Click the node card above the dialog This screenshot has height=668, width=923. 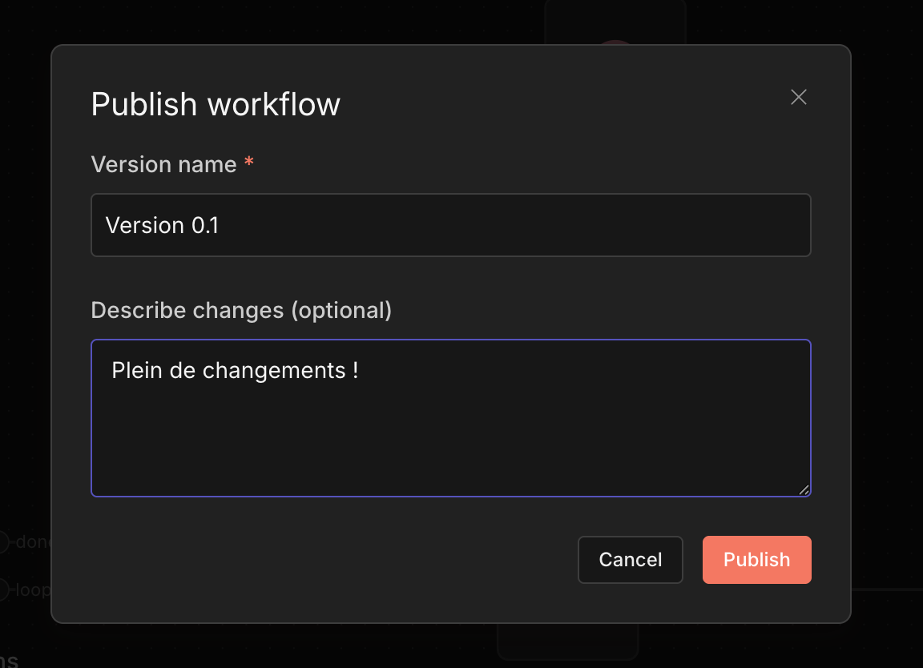click(615, 20)
